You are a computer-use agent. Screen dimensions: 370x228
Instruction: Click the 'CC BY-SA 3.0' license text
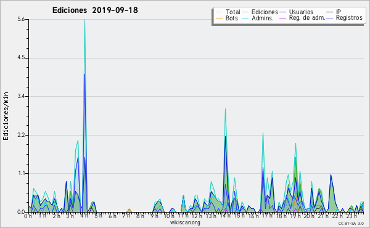click(x=351, y=223)
